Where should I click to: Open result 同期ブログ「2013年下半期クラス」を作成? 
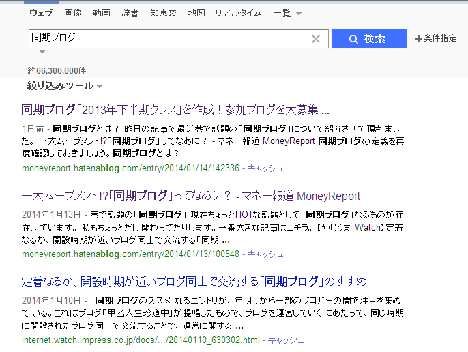pyautogui.click(x=175, y=110)
